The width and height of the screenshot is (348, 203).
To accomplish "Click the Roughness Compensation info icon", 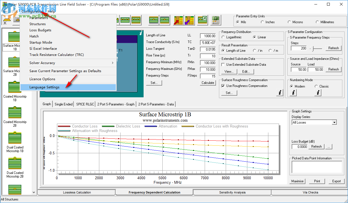I will pos(280,93).
